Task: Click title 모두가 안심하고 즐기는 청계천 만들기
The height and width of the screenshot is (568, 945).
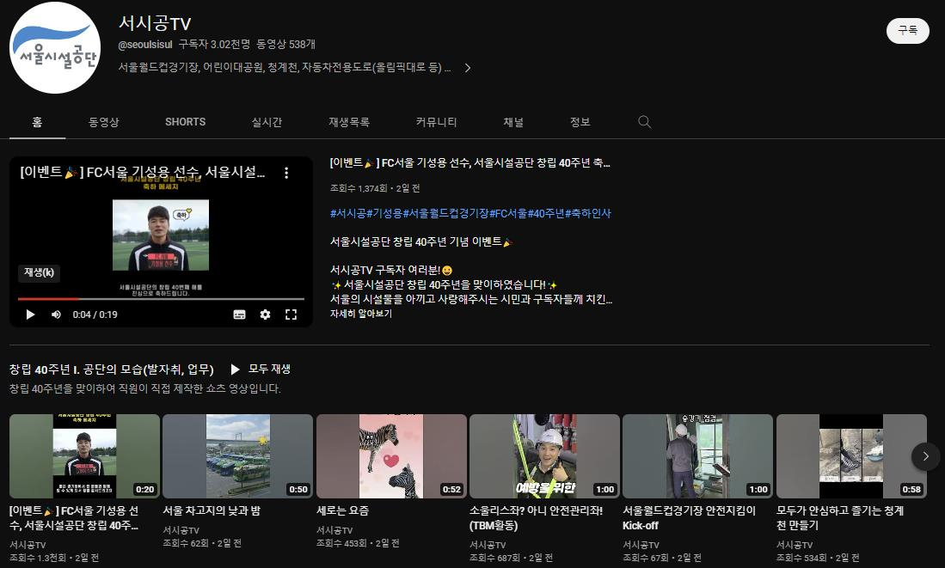Action: point(839,518)
